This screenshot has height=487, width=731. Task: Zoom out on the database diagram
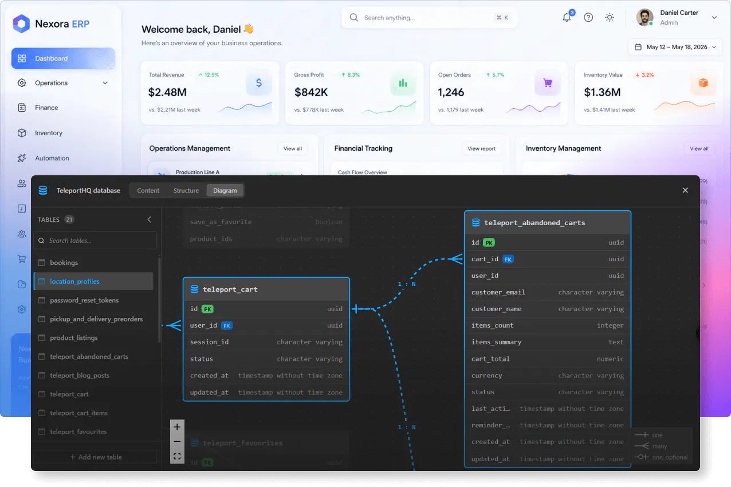pyautogui.click(x=177, y=442)
